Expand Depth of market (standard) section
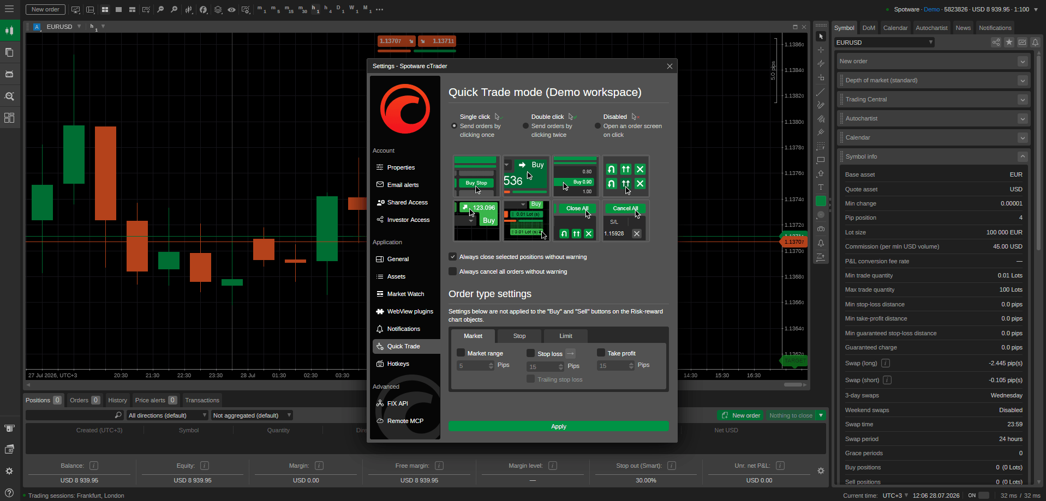The height and width of the screenshot is (501, 1046). [1023, 80]
